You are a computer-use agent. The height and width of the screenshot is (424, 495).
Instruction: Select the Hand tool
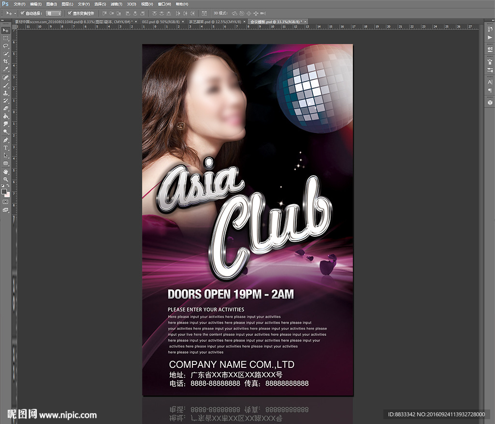pos(6,172)
